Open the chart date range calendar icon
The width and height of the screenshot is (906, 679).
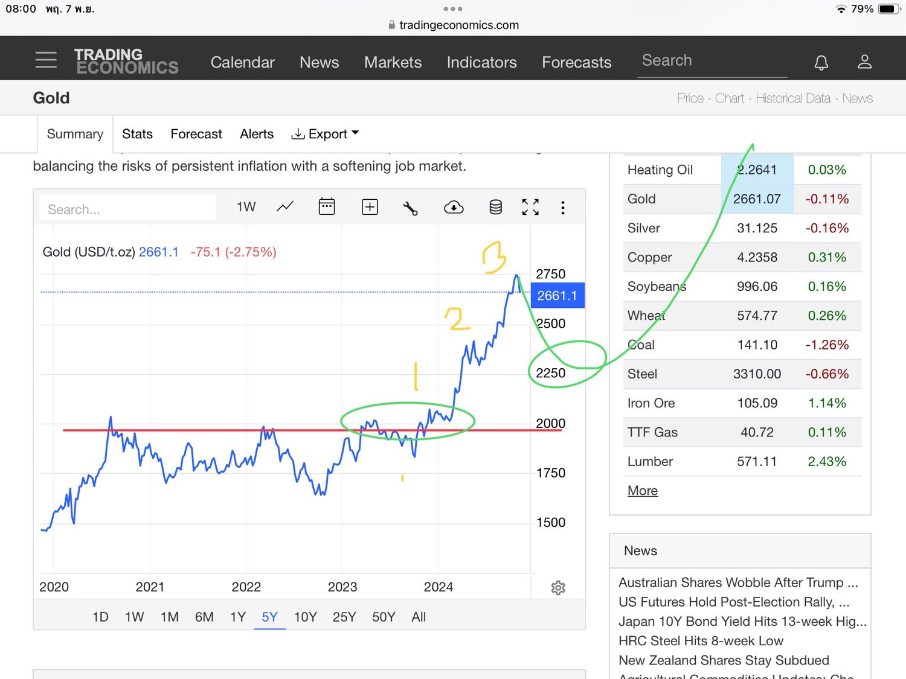pos(327,207)
